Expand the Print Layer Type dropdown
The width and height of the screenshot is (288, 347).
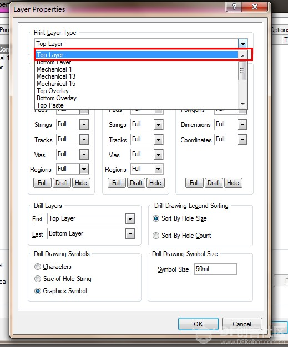(x=242, y=44)
